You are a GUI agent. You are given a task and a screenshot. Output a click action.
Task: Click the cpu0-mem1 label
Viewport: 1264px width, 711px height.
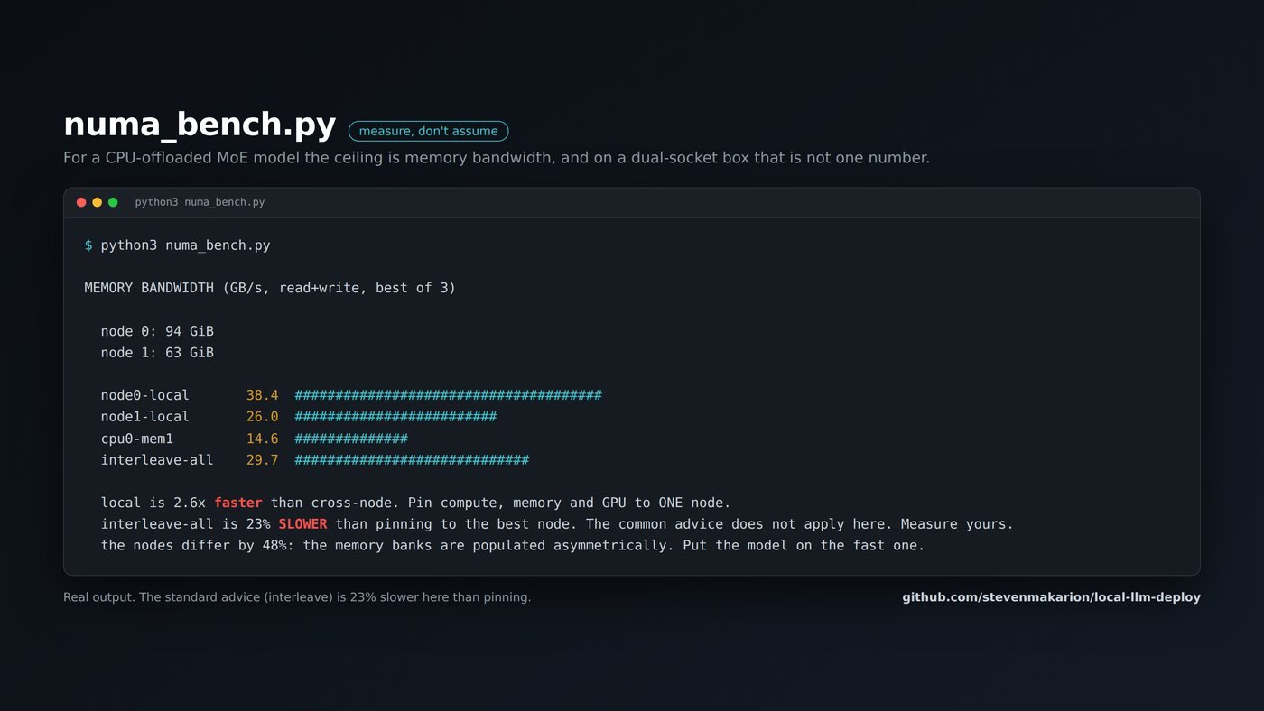137,439
